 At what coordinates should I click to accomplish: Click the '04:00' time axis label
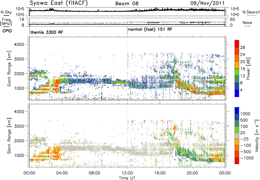click(x=62, y=173)
